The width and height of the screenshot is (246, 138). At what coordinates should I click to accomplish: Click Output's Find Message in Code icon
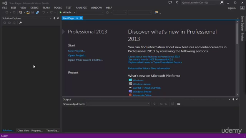(155, 104)
